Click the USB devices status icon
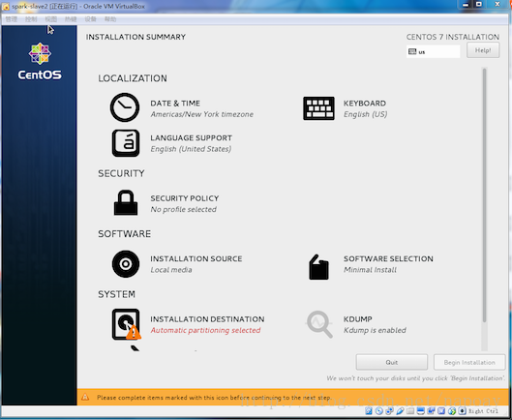The image size is (512, 420). 400,411
